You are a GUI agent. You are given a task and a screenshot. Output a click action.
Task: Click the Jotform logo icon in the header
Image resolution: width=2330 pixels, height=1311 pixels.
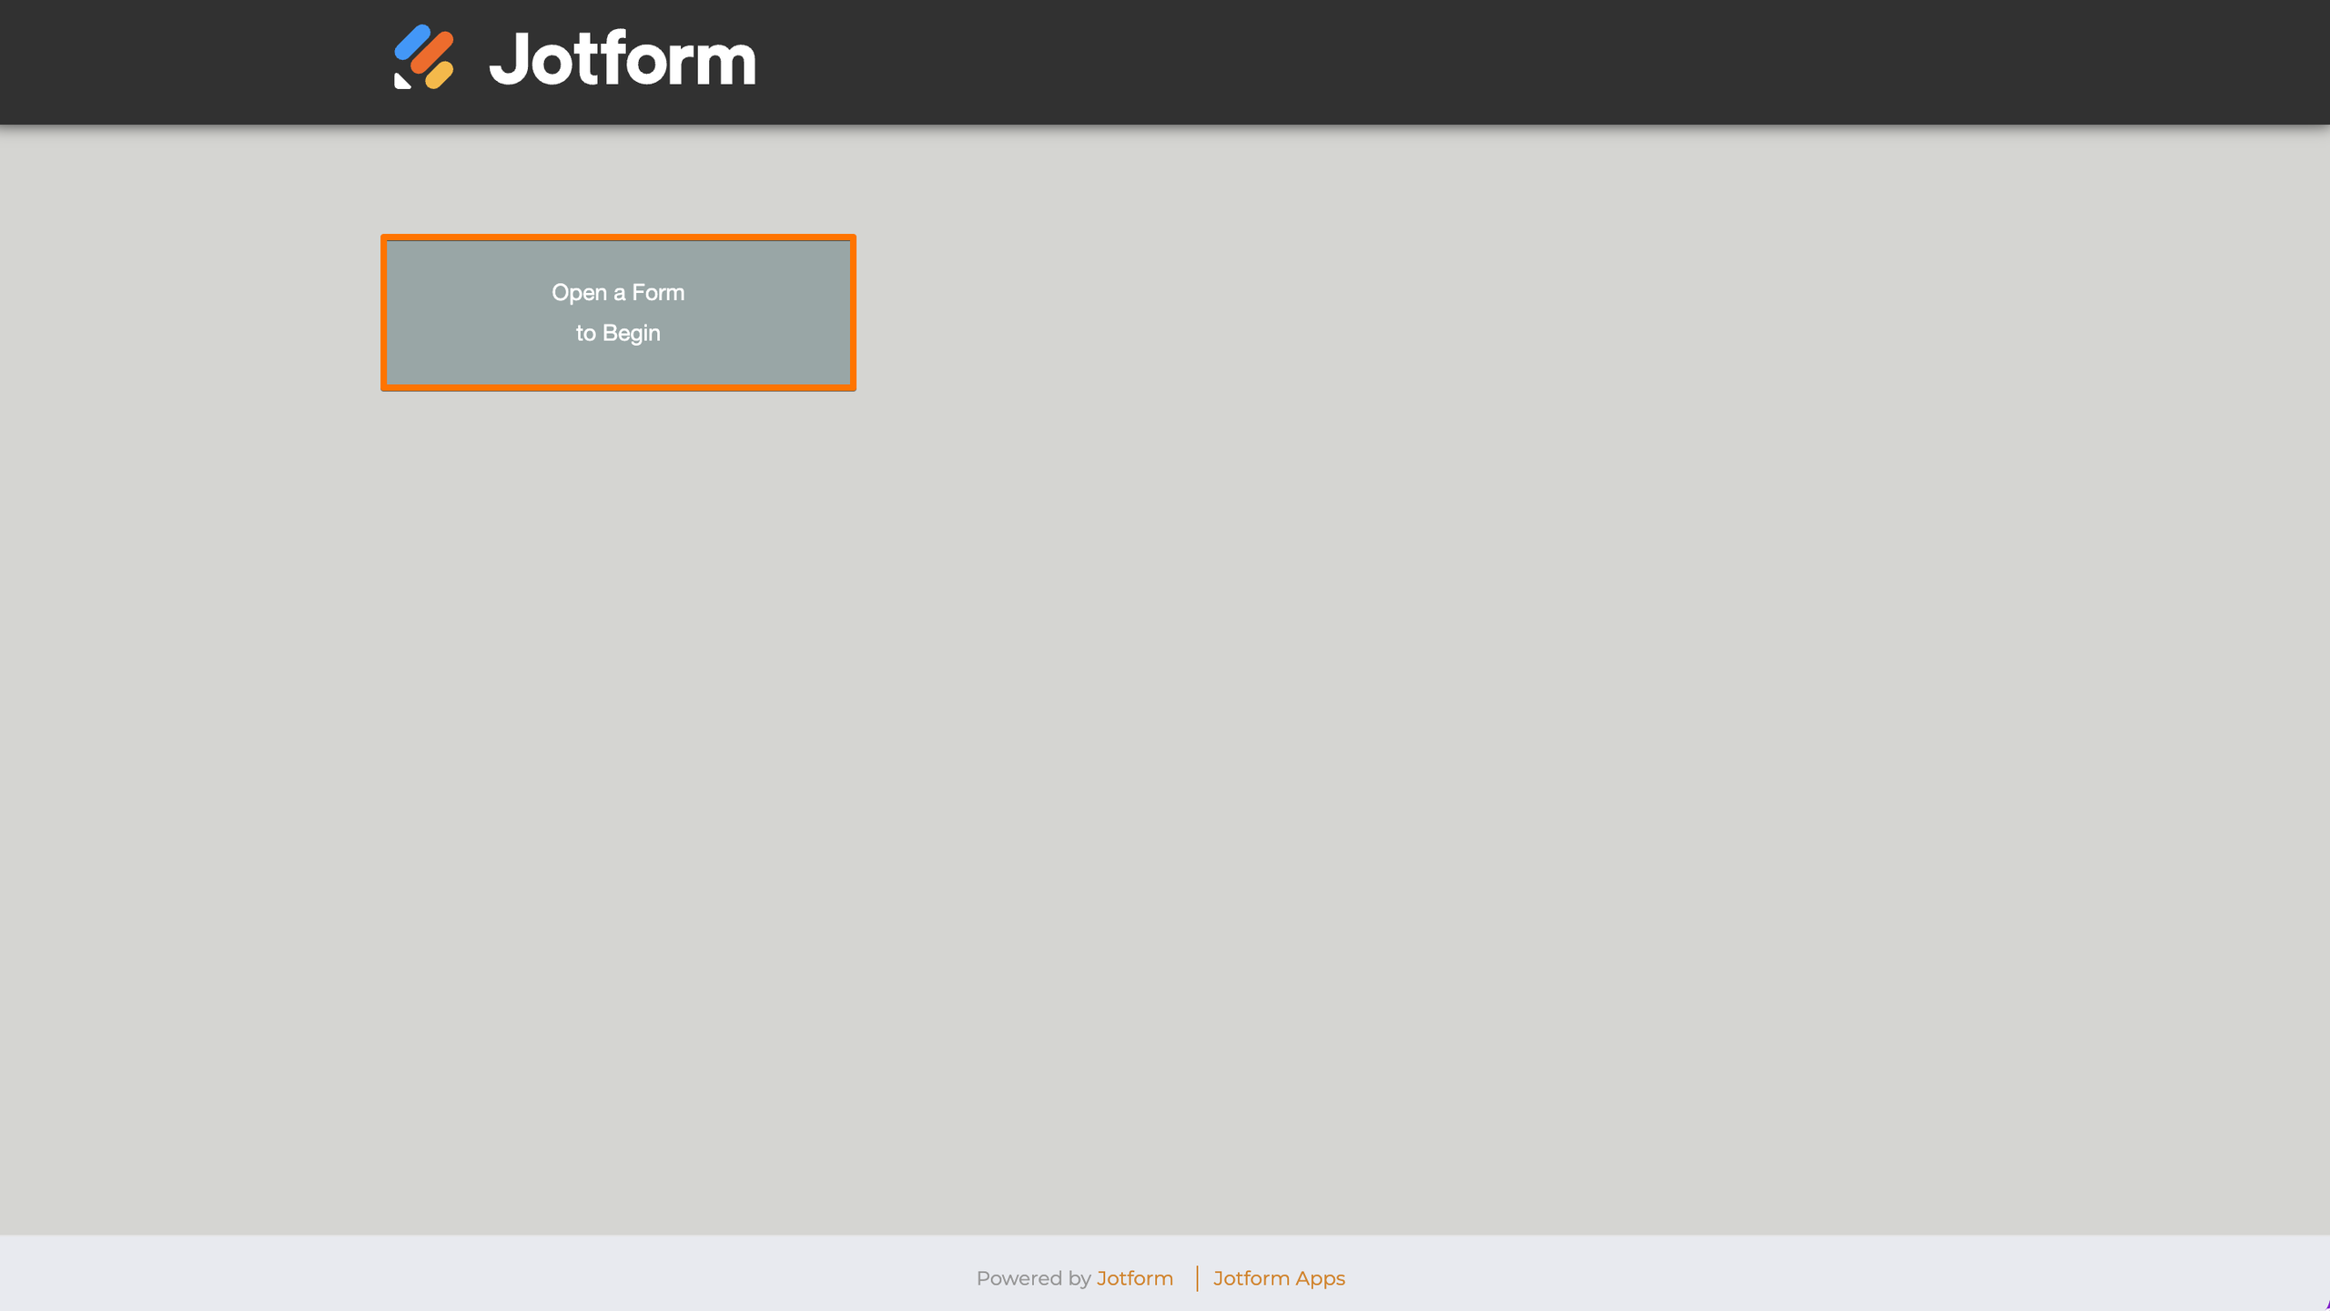point(423,57)
